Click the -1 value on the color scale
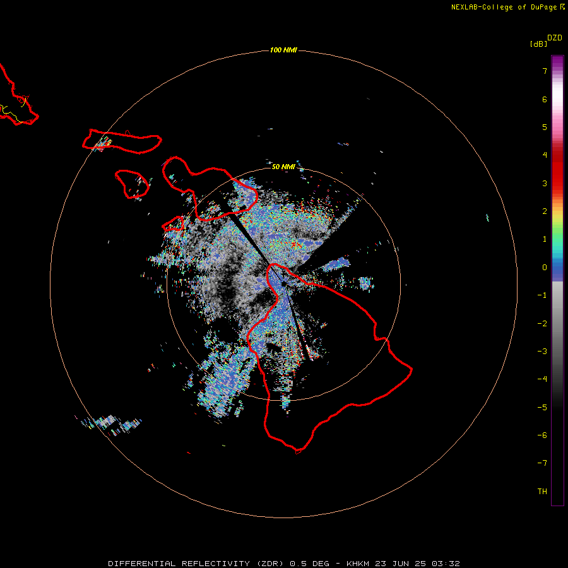 [x=542, y=295]
